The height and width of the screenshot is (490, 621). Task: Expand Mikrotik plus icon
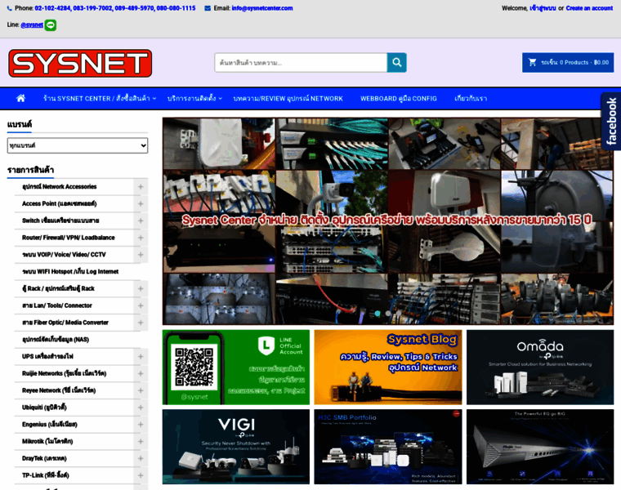click(141, 442)
